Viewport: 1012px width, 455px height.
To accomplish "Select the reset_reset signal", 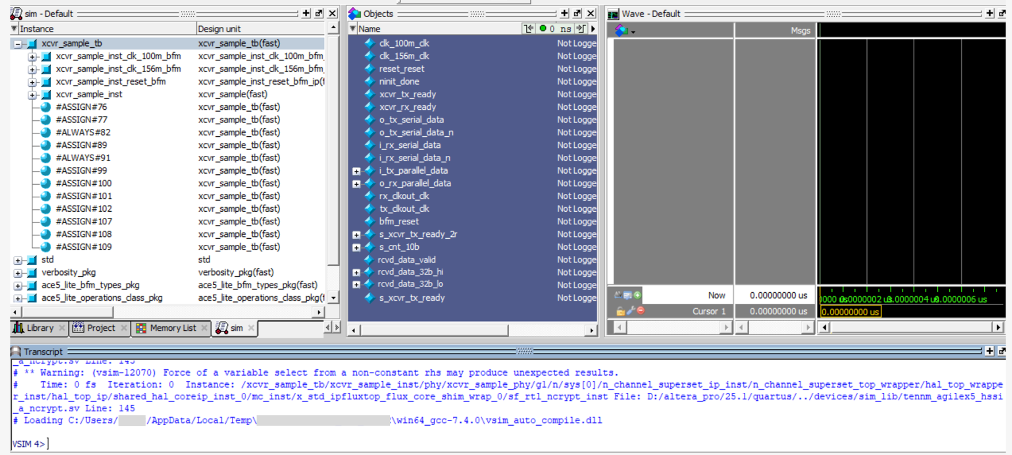I will 401,68.
